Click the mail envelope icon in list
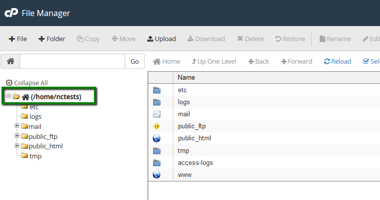Image resolution: width=380 pixels, height=200 pixels. point(156,114)
